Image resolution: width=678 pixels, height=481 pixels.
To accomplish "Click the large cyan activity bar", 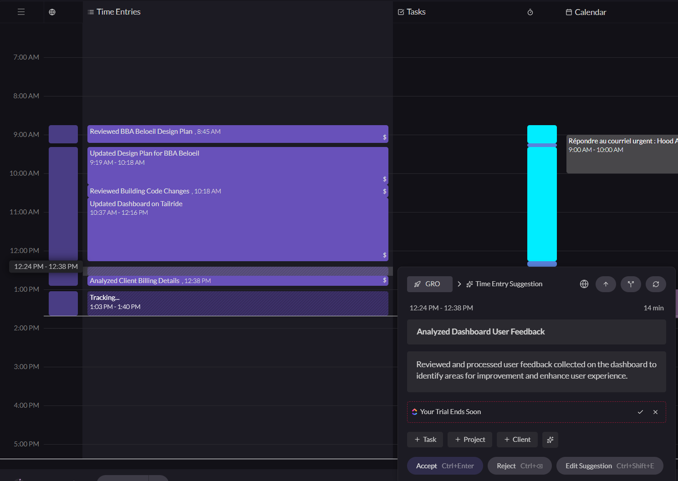I will (x=542, y=203).
